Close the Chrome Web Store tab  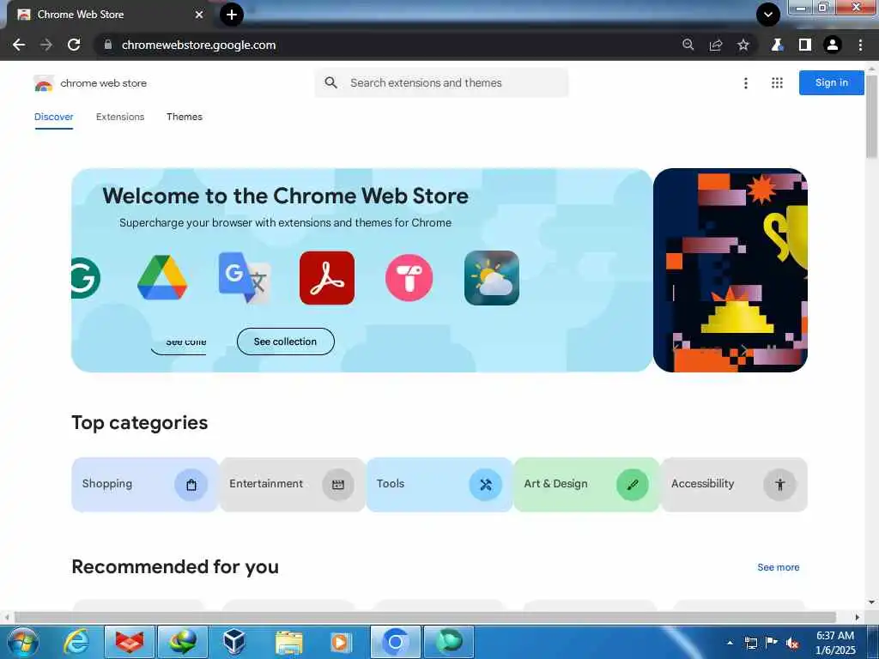point(199,15)
